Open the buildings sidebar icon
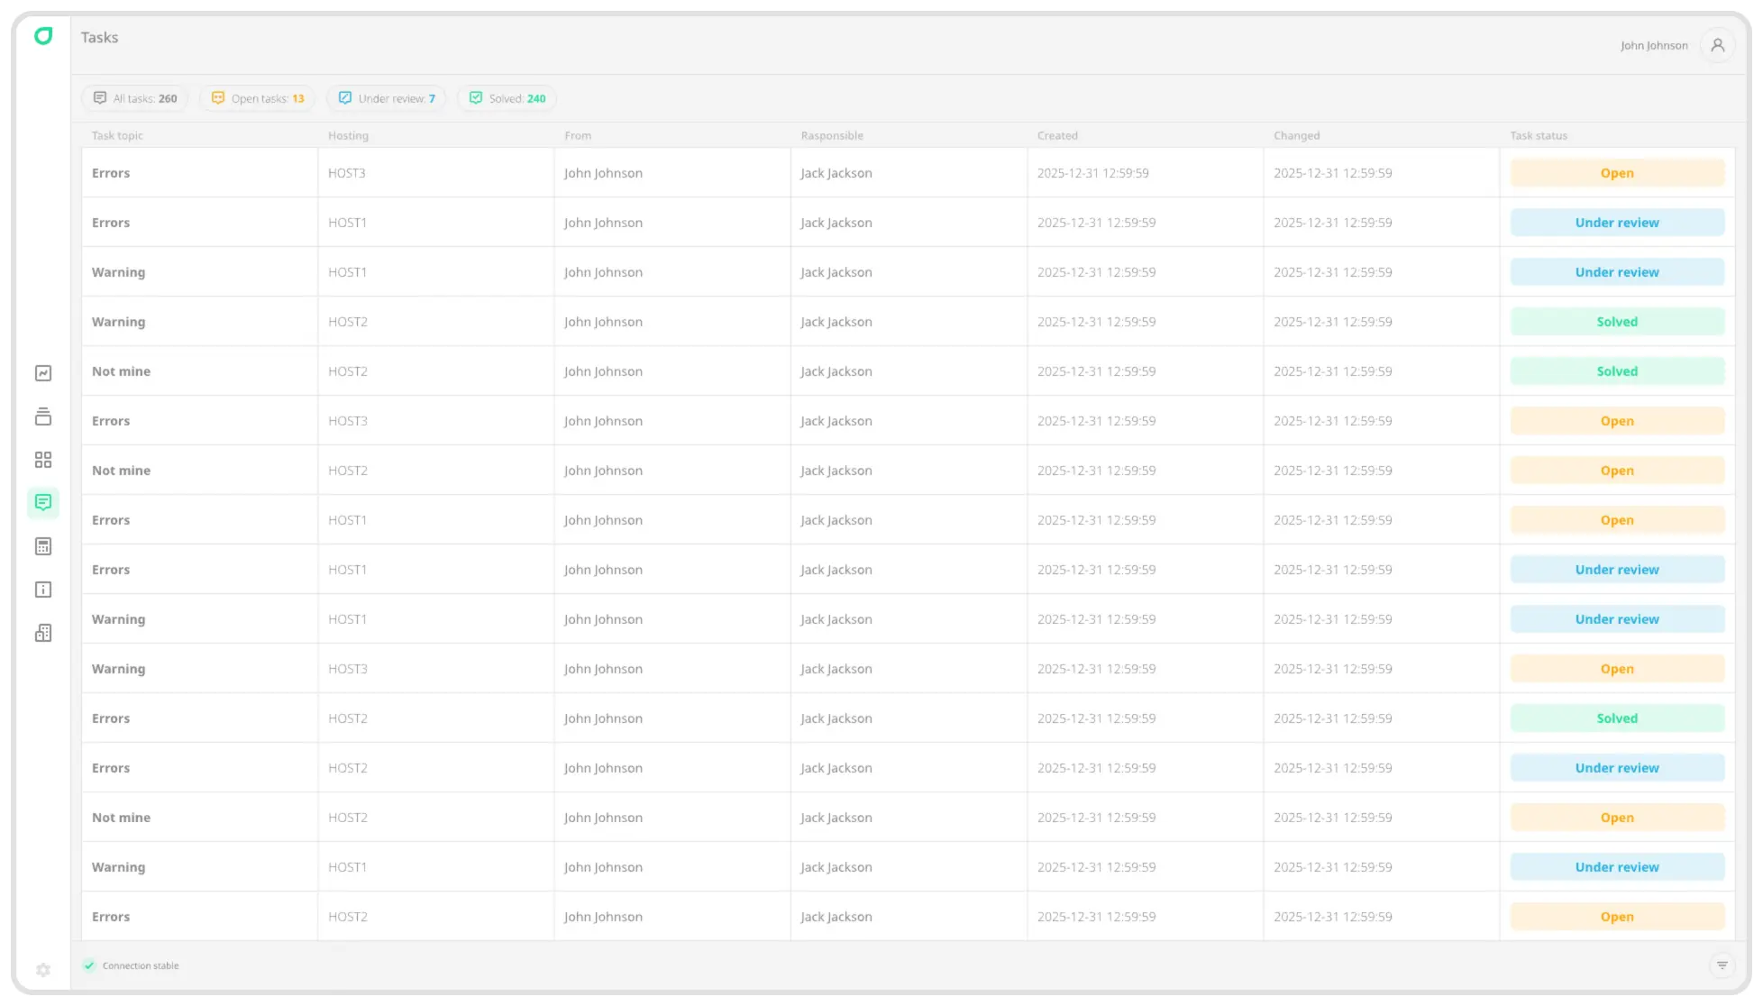 coord(43,633)
